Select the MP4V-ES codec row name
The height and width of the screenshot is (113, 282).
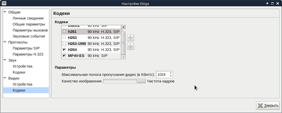[76, 56]
